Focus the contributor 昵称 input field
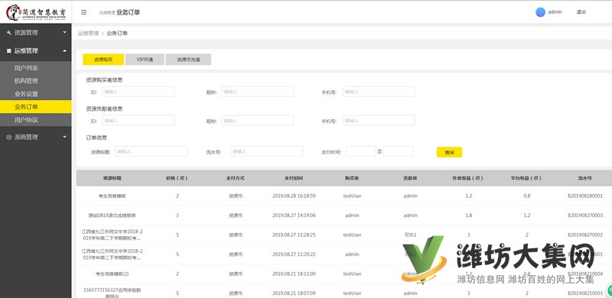This screenshot has width=612, height=298. tap(258, 121)
